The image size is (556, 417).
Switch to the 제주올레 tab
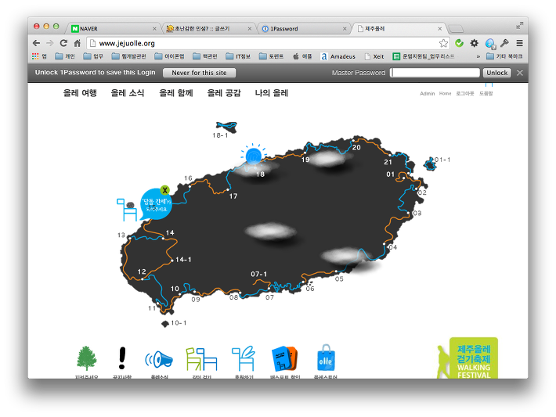click(x=399, y=29)
